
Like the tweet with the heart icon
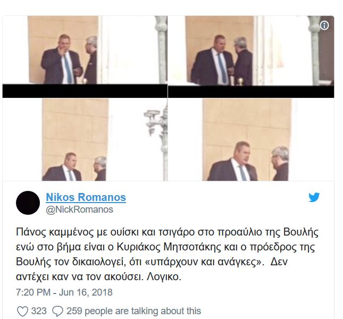point(22,311)
